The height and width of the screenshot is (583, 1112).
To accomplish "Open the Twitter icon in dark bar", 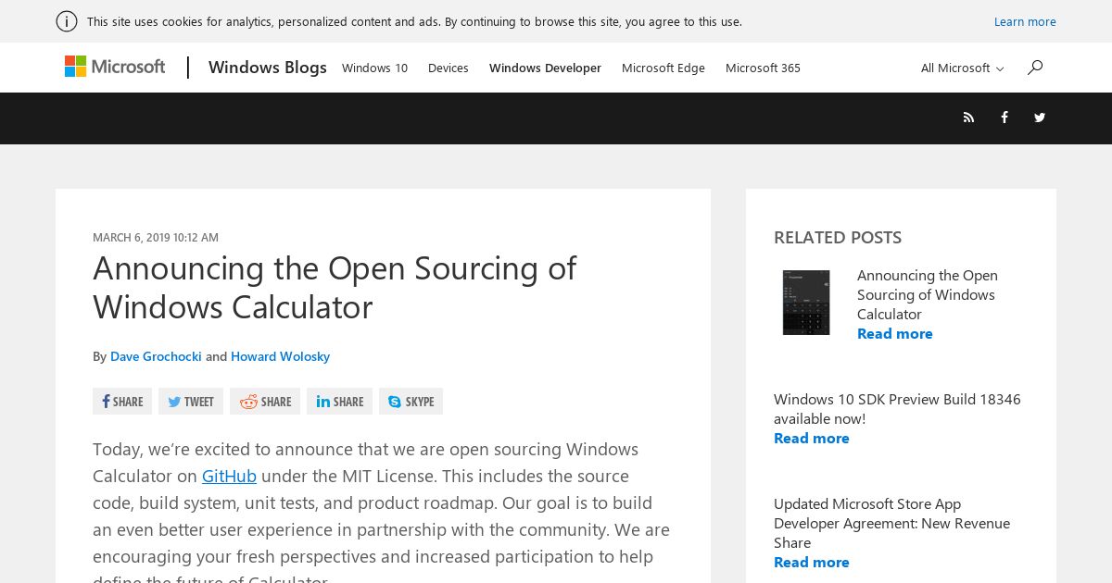I will coord(1040,118).
